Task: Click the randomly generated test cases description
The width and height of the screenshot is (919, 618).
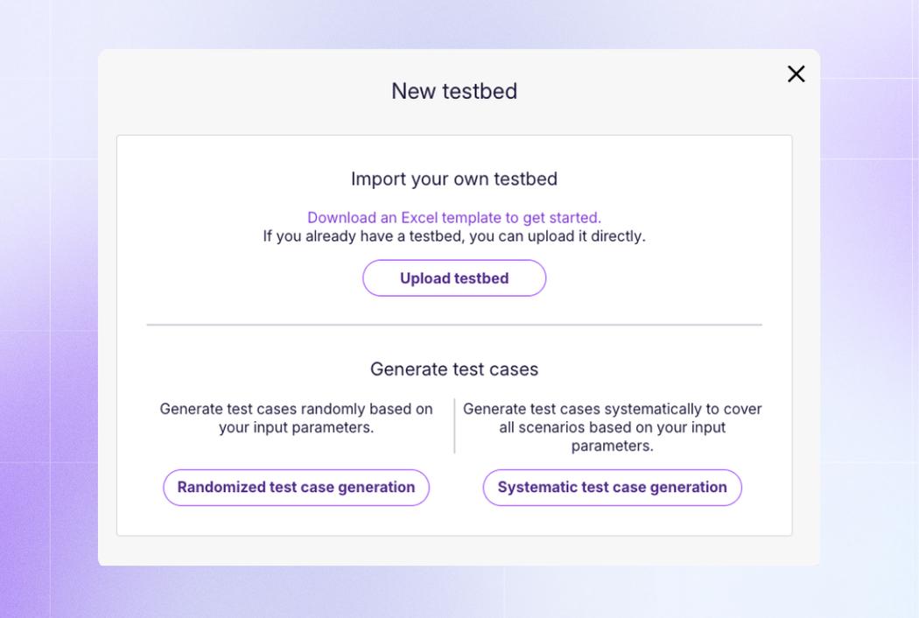Action: pyautogui.click(x=296, y=418)
